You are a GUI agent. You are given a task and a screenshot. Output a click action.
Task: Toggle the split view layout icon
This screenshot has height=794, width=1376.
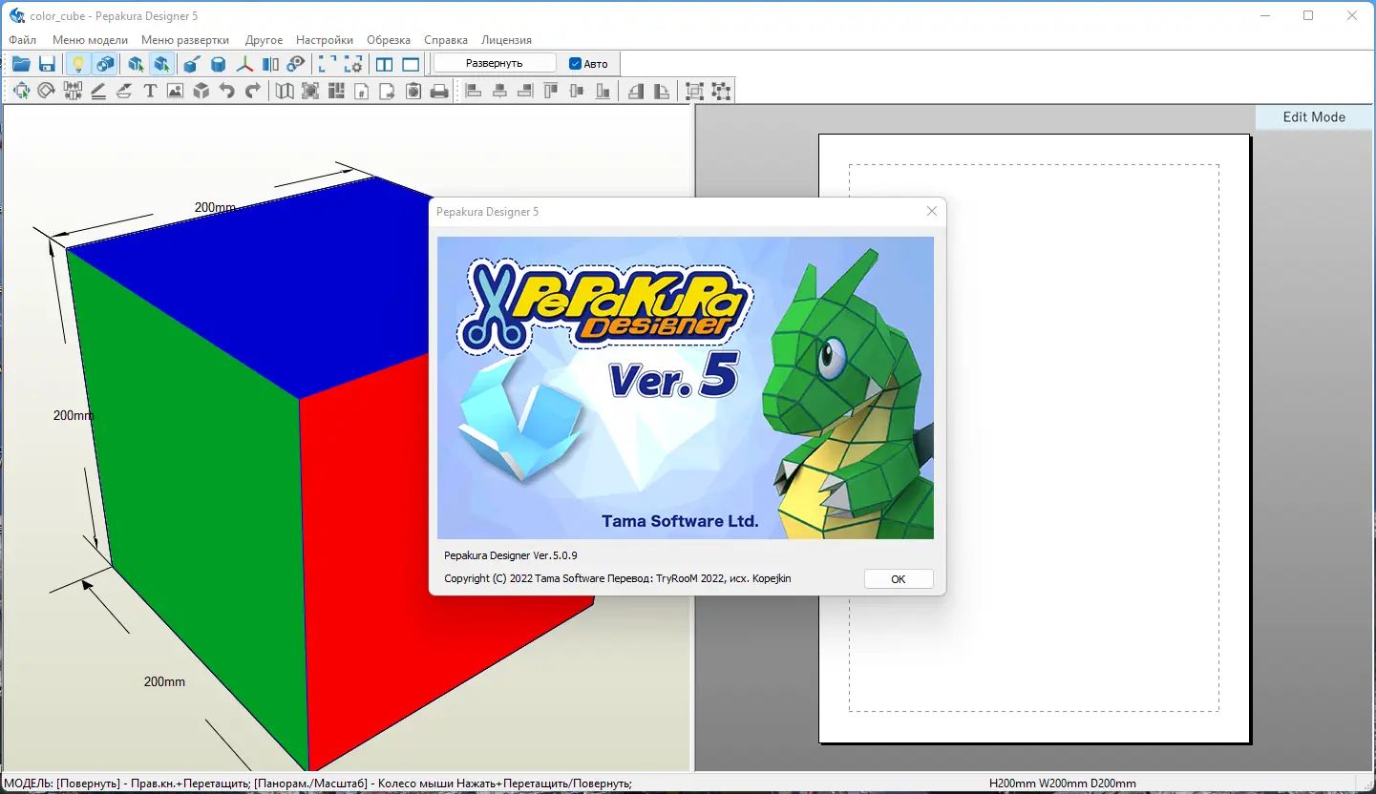(383, 64)
